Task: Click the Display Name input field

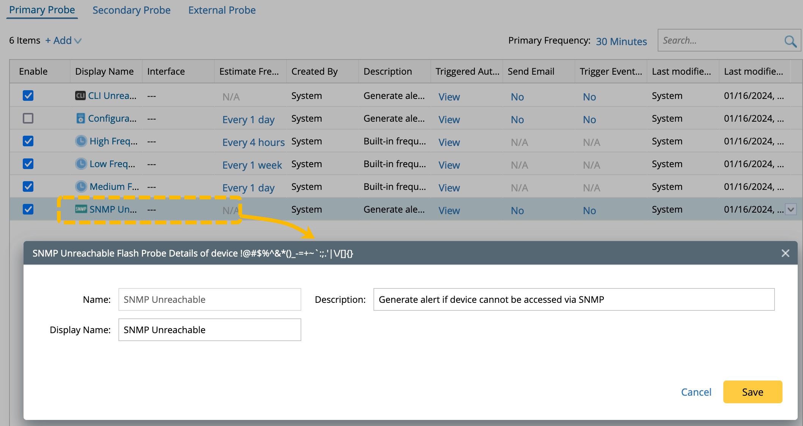Action: (209, 330)
